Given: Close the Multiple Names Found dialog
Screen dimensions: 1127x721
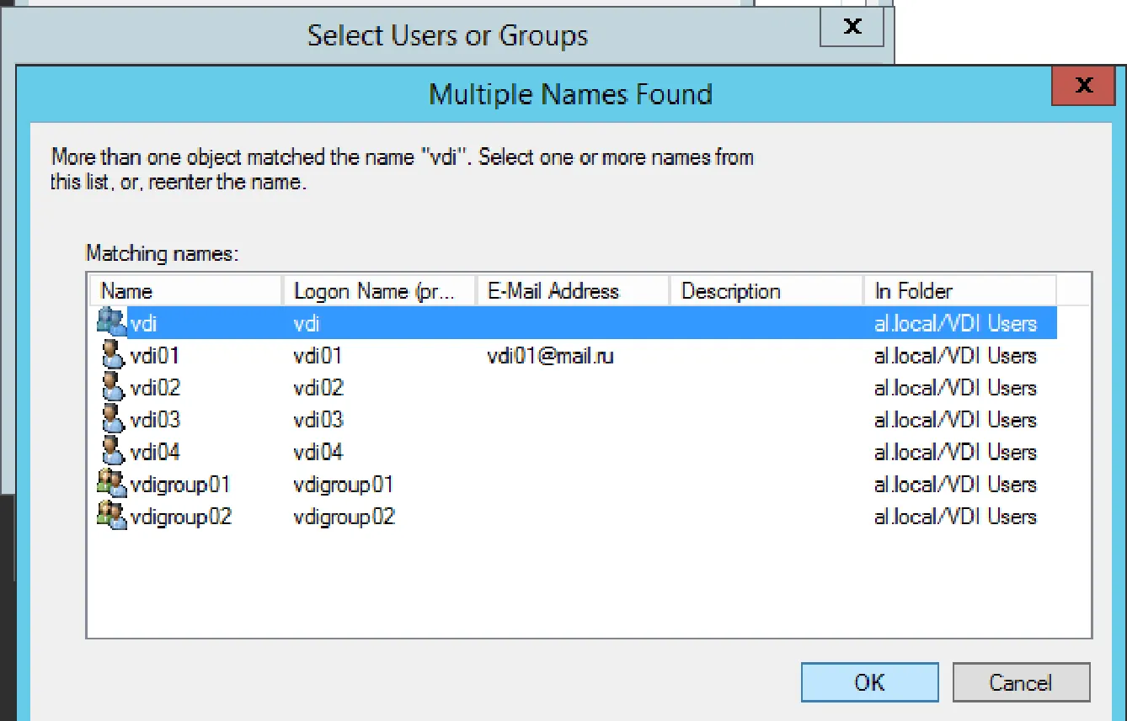Looking at the screenshot, I should pyautogui.click(x=1084, y=85).
